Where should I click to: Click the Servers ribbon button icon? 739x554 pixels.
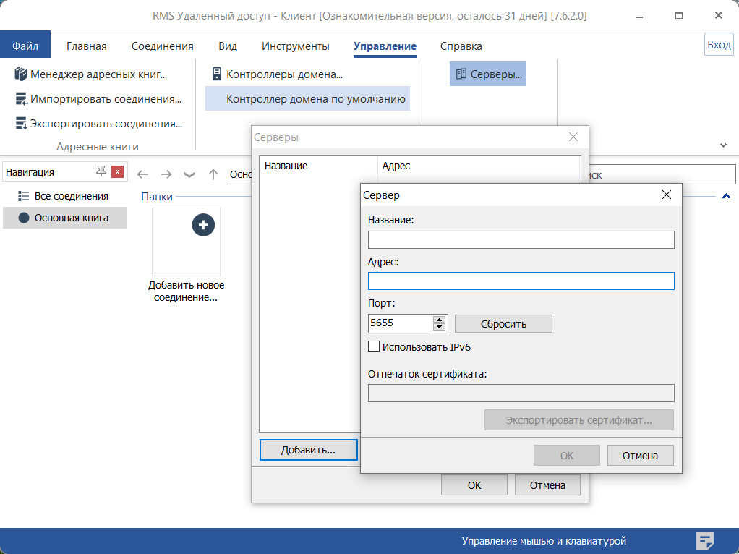(461, 74)
